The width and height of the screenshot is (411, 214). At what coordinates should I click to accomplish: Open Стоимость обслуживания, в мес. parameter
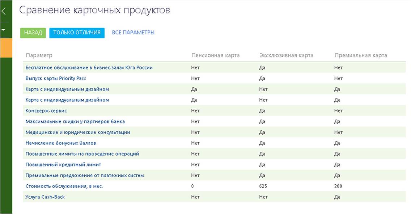67,186
